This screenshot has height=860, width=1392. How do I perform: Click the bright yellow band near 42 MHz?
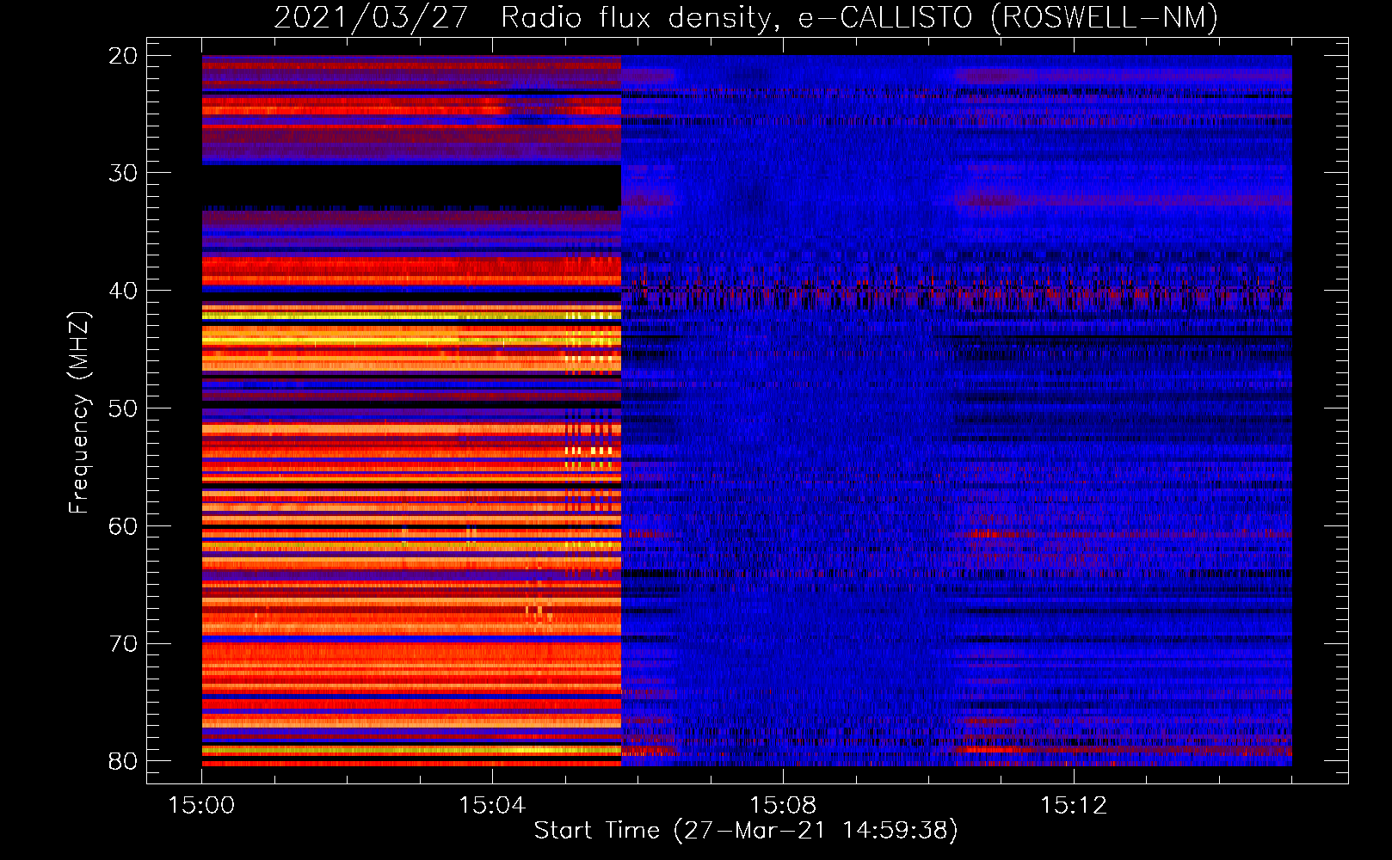click(x=411, y=316)
